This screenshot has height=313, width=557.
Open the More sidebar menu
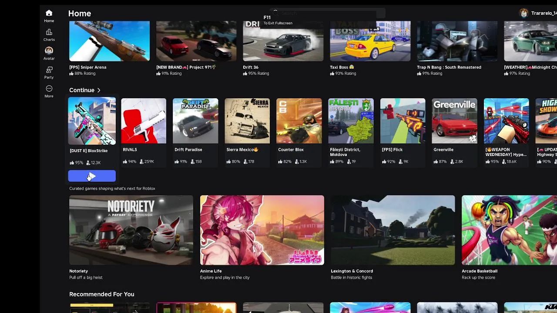[49, 91]
